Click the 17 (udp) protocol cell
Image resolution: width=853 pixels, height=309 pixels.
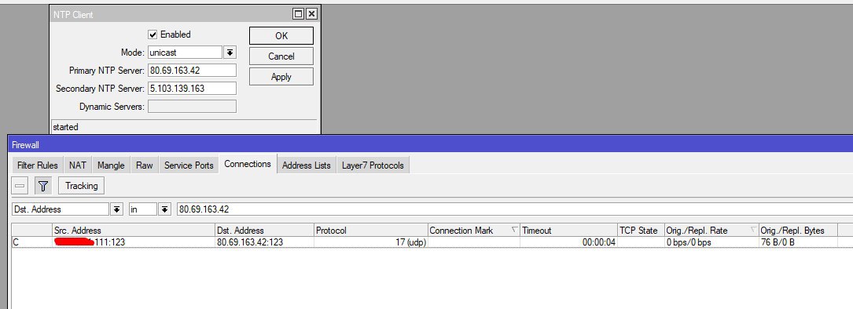pyautogui.click(x=371, y=242)
